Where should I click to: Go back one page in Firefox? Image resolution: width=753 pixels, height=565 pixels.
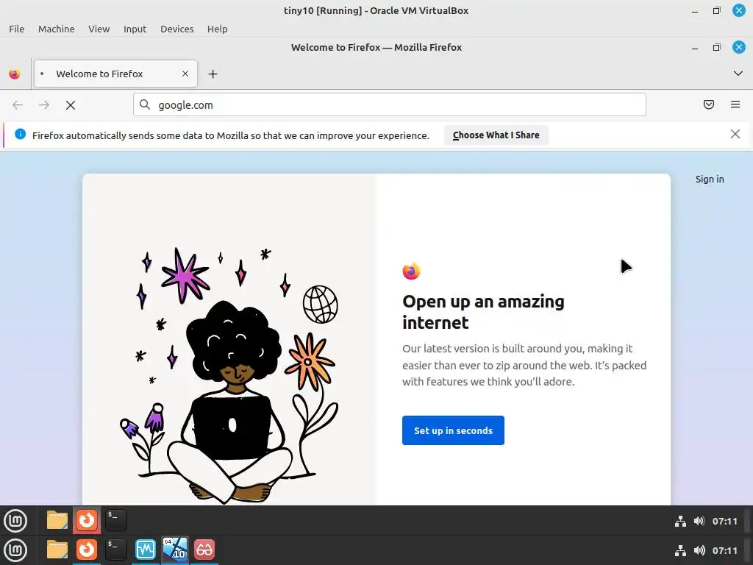18,104
